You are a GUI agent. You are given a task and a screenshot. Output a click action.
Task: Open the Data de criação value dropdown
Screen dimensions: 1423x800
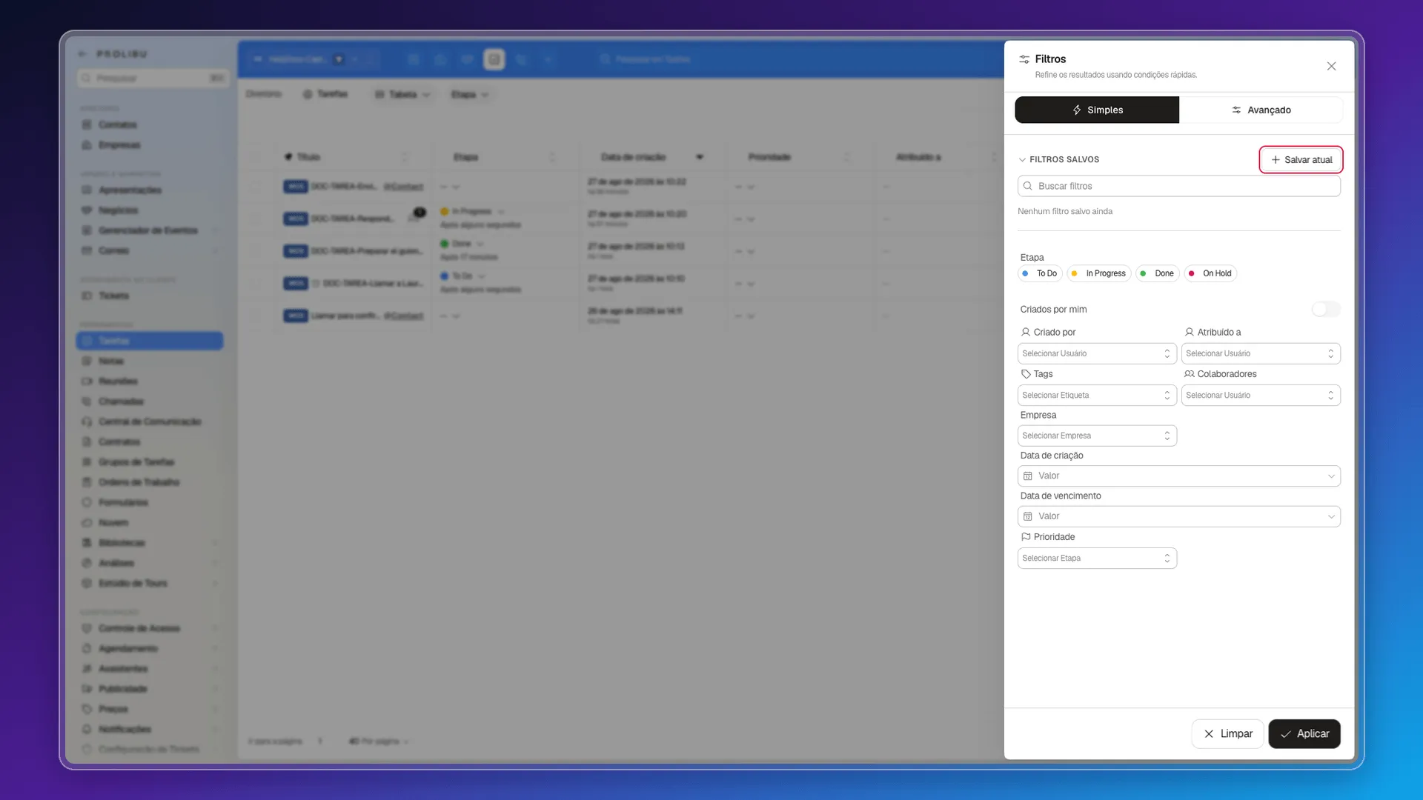(x=1178, y=476)
